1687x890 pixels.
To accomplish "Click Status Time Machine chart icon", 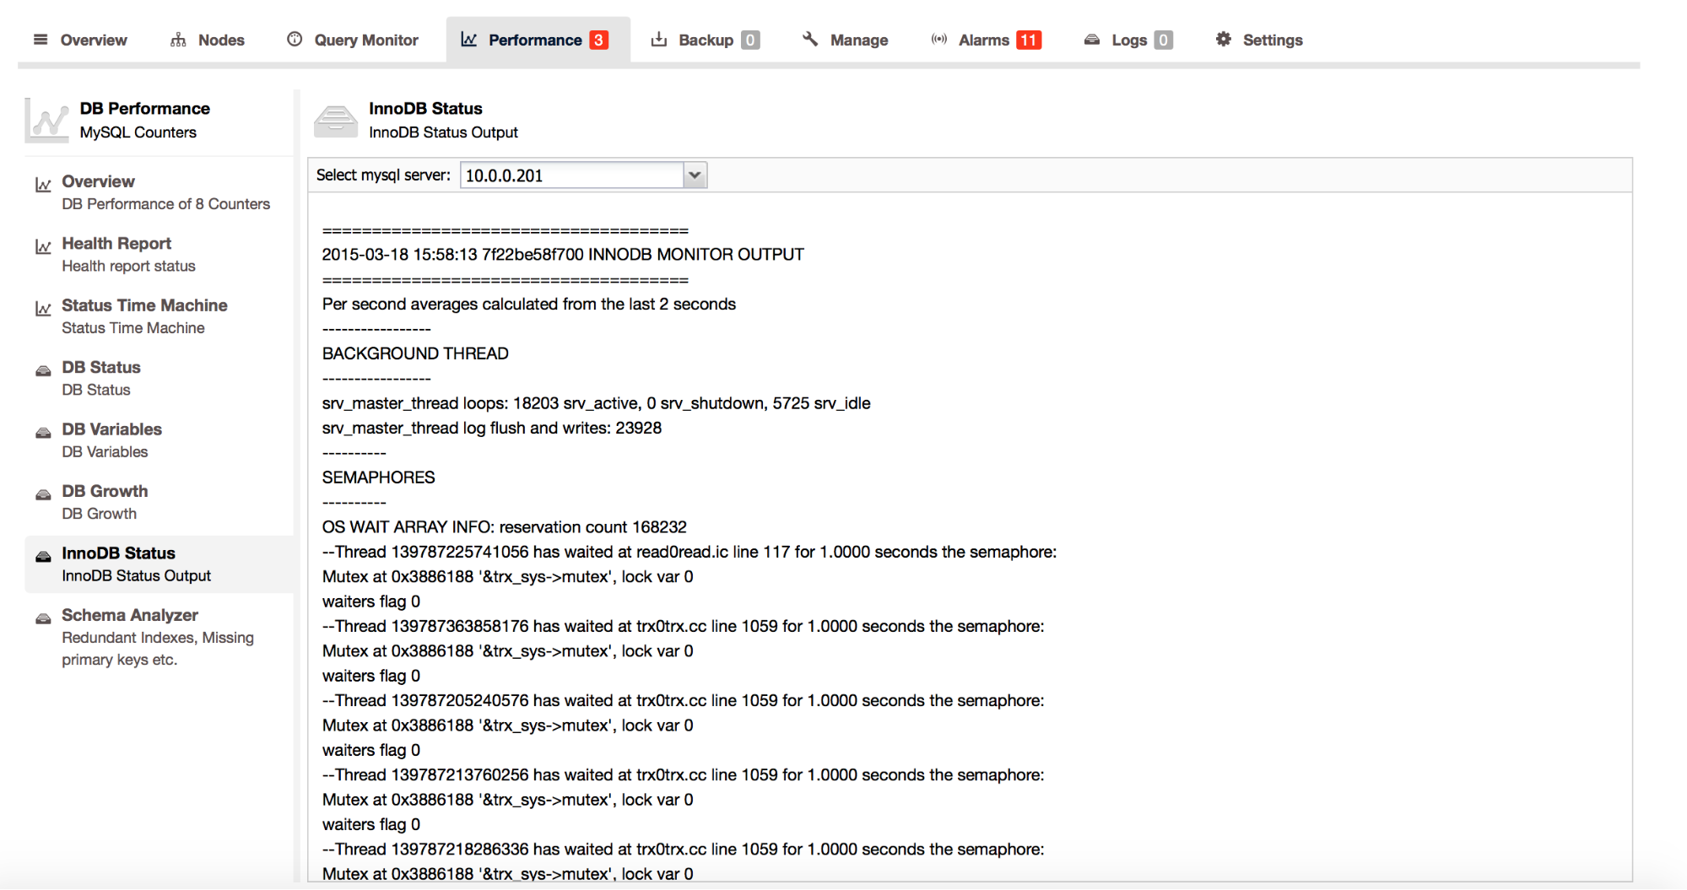I will point(43,309).
